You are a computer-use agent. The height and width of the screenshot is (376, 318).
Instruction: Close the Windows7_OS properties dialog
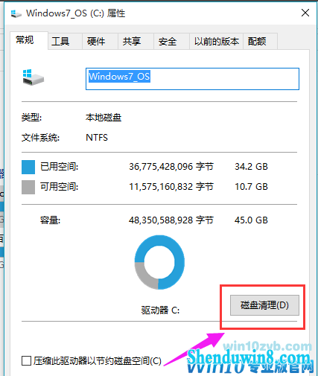305,13
